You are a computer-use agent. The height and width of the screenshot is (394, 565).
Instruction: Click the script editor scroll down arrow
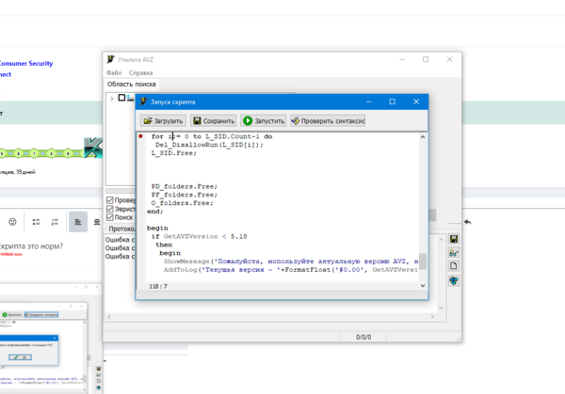pos(423,285)
